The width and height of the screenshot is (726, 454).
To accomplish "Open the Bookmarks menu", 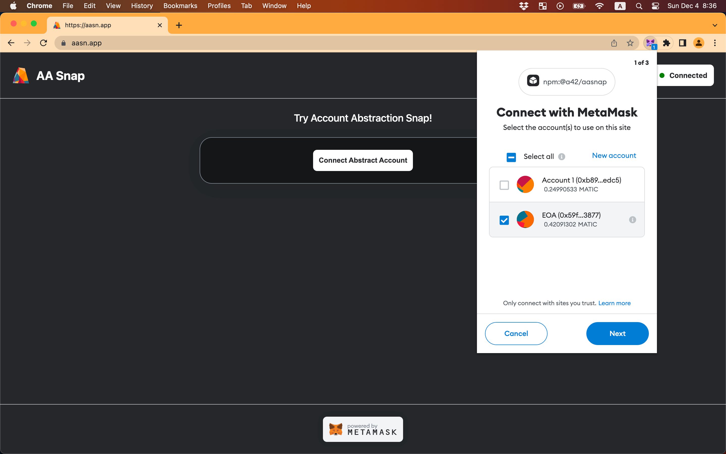I will (180, 6).
